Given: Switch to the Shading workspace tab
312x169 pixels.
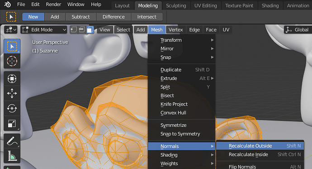Looking at the screenshot, I should (270, 5).
